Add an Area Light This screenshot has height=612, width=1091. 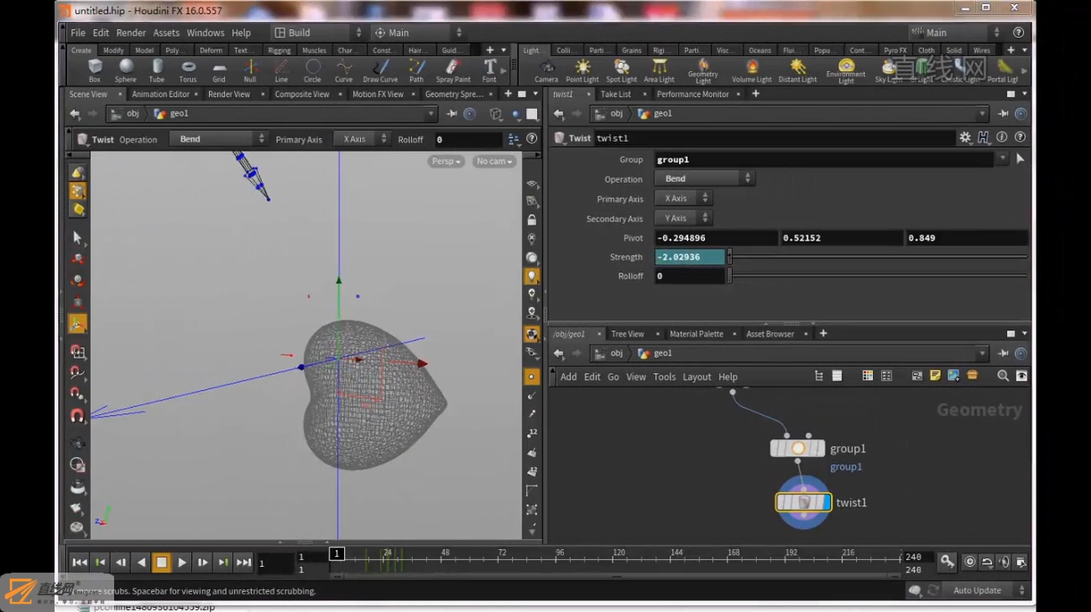660,70
